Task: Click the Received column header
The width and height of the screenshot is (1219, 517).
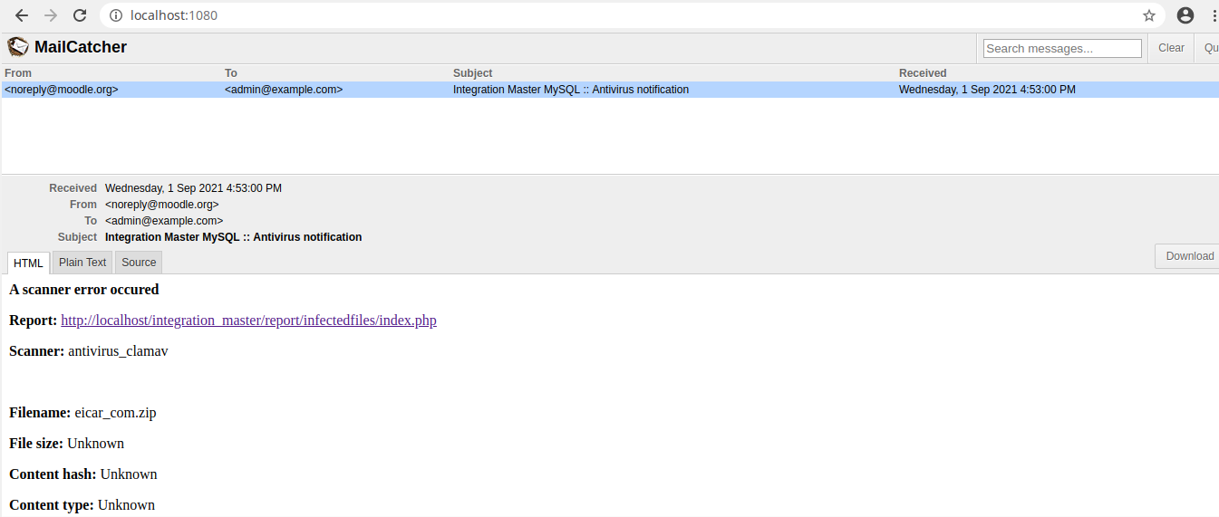Action: pyautogui.click(x=923, y=73)
